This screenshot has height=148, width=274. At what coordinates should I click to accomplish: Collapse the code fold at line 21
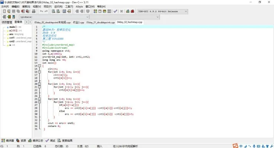(40, 87)
